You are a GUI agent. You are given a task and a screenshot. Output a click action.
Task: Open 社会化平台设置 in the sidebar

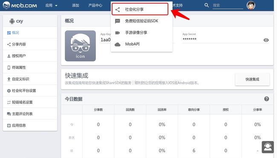pos(30,91)
